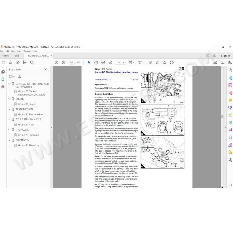233x233 pixels.
Task: Add file to starred with star icon
Action: pyautogui.click(x=10, y=62)
